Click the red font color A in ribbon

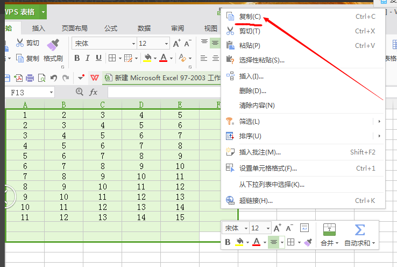click(164, 58)
